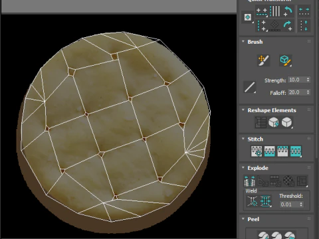Click the Set Pivot icon in Quick Transform
The image size is (319, 239).
[248, 17]
